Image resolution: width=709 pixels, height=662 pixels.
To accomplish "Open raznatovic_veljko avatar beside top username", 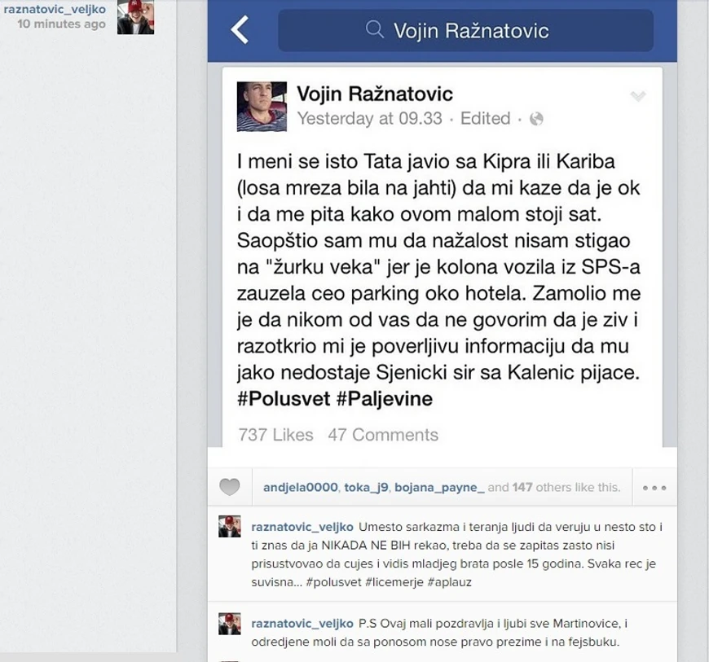I will 135,17.
